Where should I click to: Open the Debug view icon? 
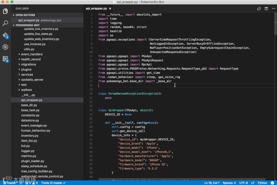point(5,47)
